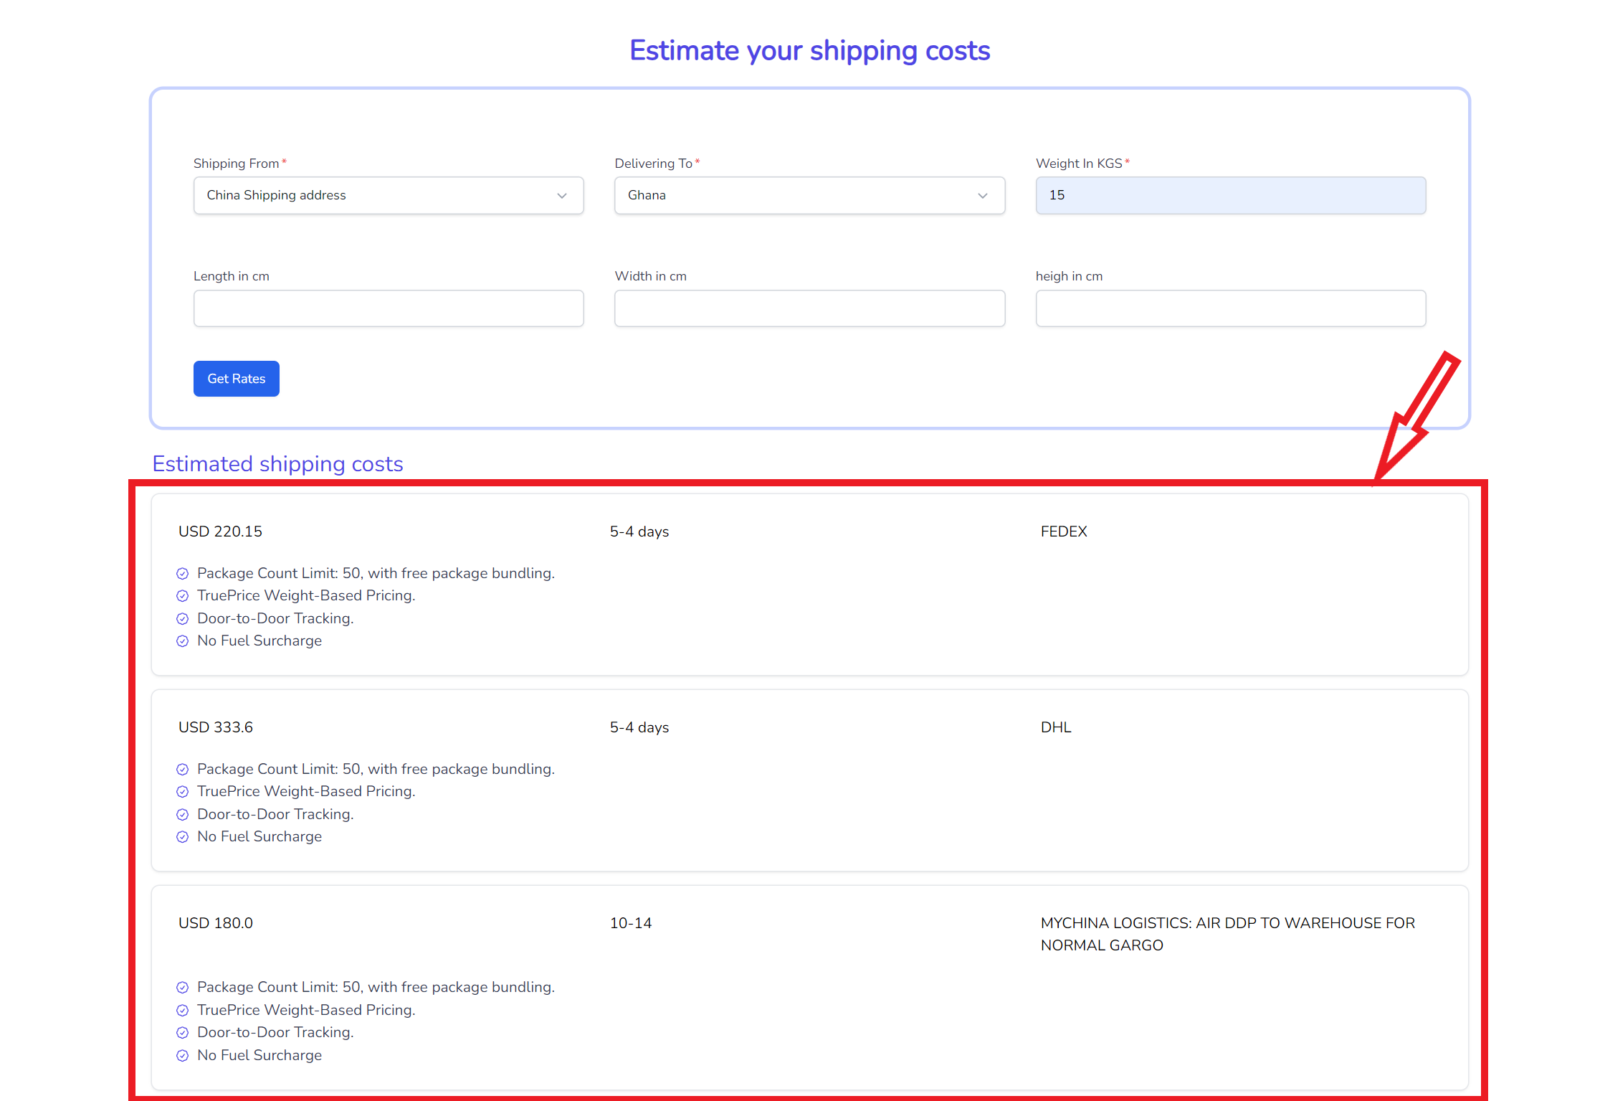Click FEDEX Door-to-Door Tracking text
Viewport: 1600px width, 1101px height.
[x=275, y=618]
